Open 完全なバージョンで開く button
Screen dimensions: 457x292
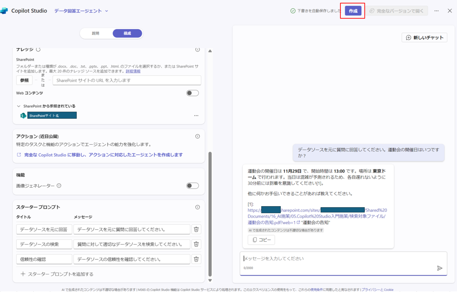coord(396,11)
